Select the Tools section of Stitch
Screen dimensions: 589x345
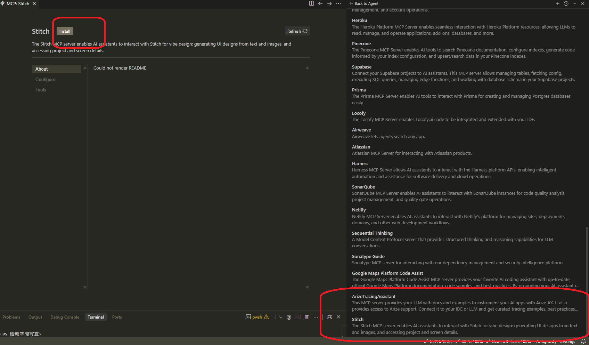(41, 90)
